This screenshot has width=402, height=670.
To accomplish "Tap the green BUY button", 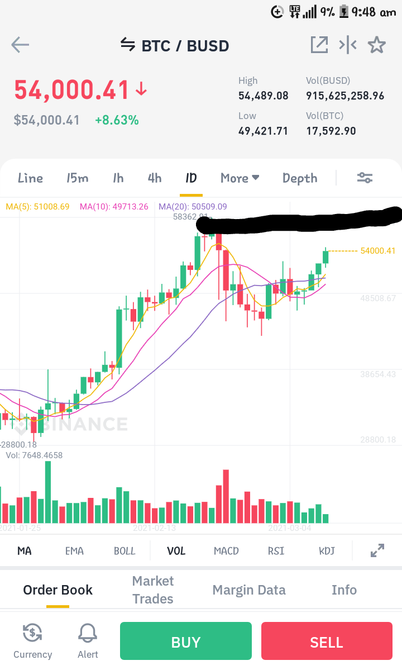I will pyautogui.click(x=185, y=641).
